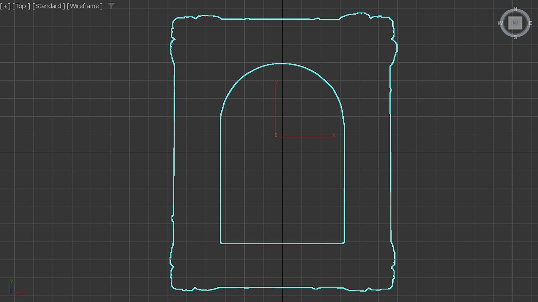Click the N compass label on ViewCube
This screenshot has height=302, width=538.
pos(515,9)
